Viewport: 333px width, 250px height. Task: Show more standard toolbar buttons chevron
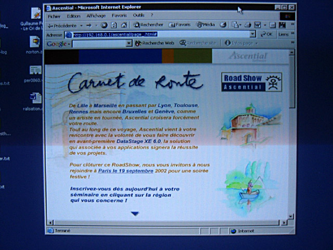pos(292,24)
